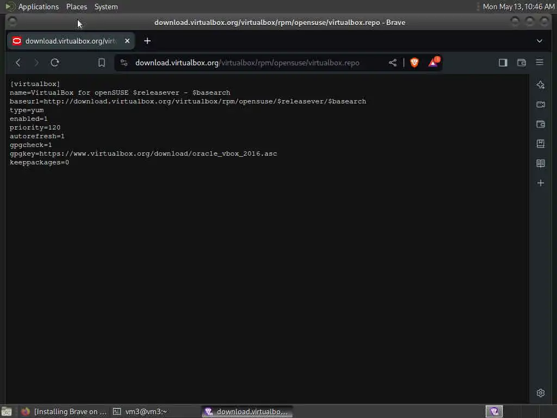This screenshot has height=418, width=557.
Task: Click the address bar URL field
Action: click(x=247, y=63)
